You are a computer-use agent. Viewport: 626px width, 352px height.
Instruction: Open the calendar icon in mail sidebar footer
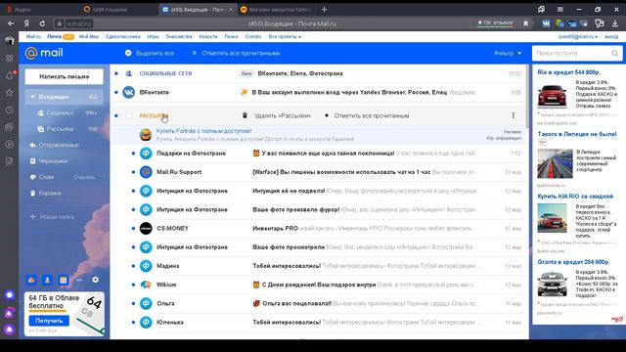point(63,281)
